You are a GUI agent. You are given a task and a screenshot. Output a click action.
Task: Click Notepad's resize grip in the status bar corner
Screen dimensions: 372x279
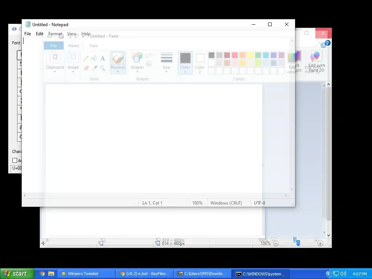293,204
